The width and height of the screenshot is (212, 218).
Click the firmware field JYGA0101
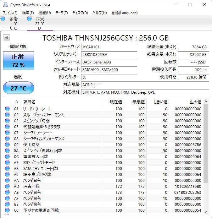(x=109, y=47)
